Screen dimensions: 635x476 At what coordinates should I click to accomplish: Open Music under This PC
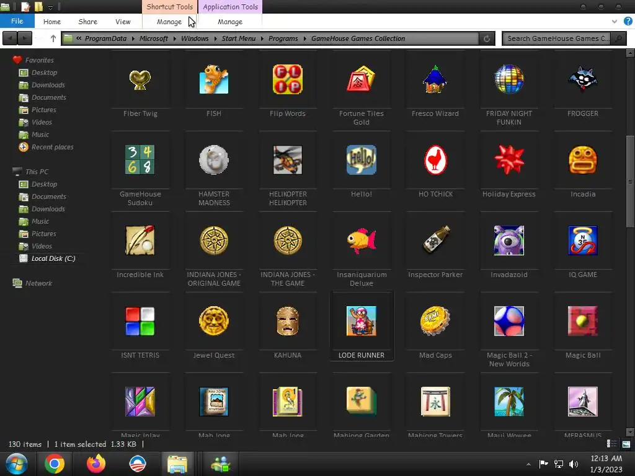(x=40, y=221)
